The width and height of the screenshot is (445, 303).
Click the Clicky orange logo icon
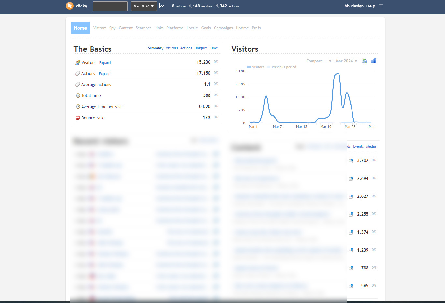pos(69,6)
